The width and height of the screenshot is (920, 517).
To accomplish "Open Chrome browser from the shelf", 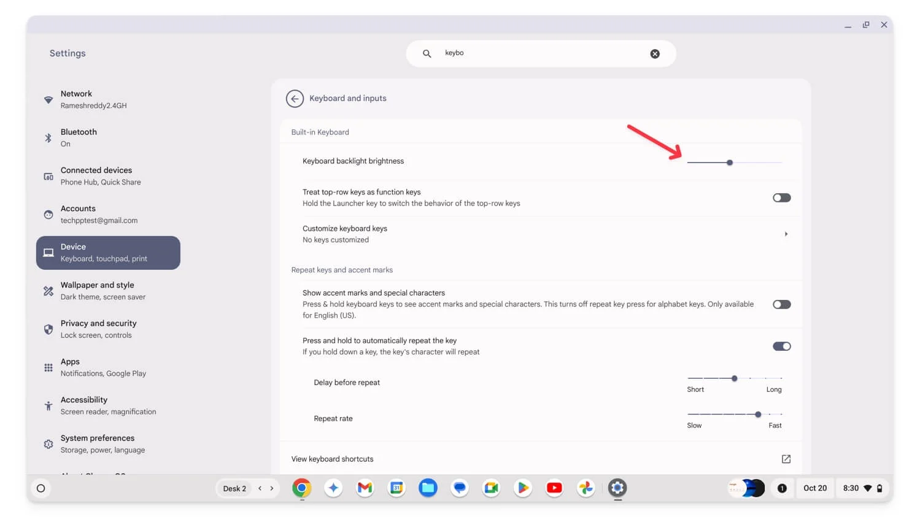I will tap(301, 488).
